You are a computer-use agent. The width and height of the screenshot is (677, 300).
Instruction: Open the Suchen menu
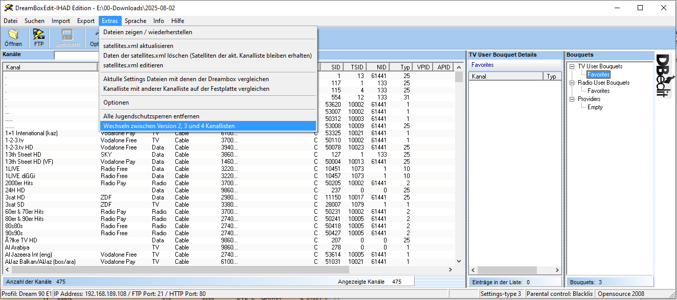point(35,21)
